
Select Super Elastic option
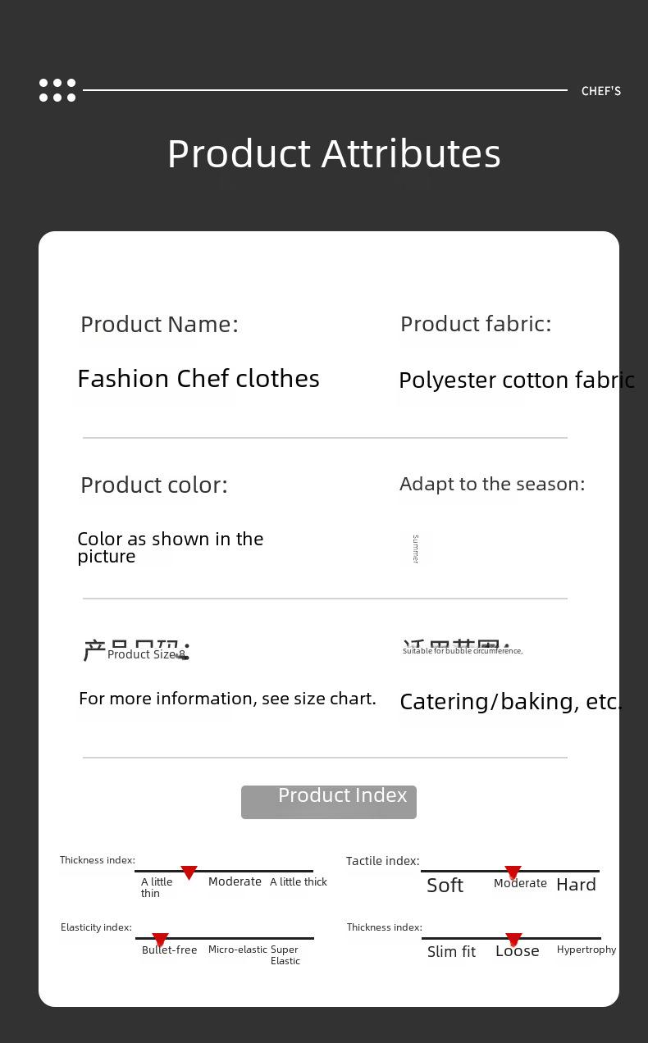285,955
